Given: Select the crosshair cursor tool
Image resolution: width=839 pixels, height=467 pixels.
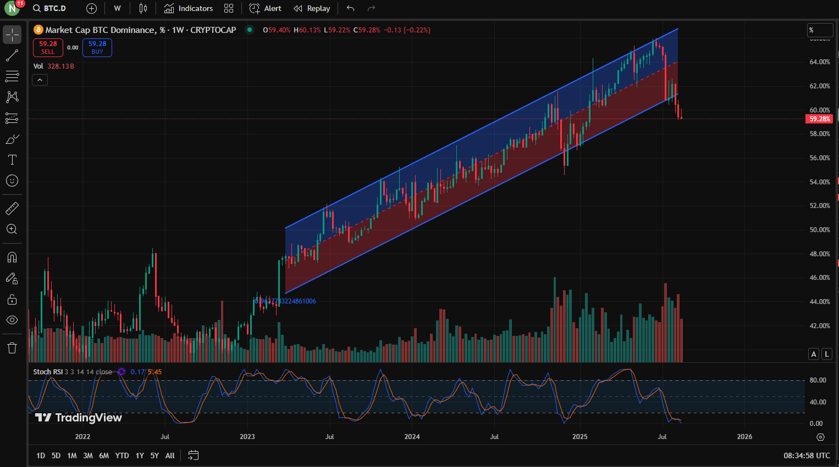Looking at the screenshot, I should click(x=12, y=35).
